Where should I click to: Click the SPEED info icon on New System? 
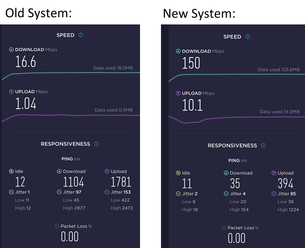coord(247,37)
